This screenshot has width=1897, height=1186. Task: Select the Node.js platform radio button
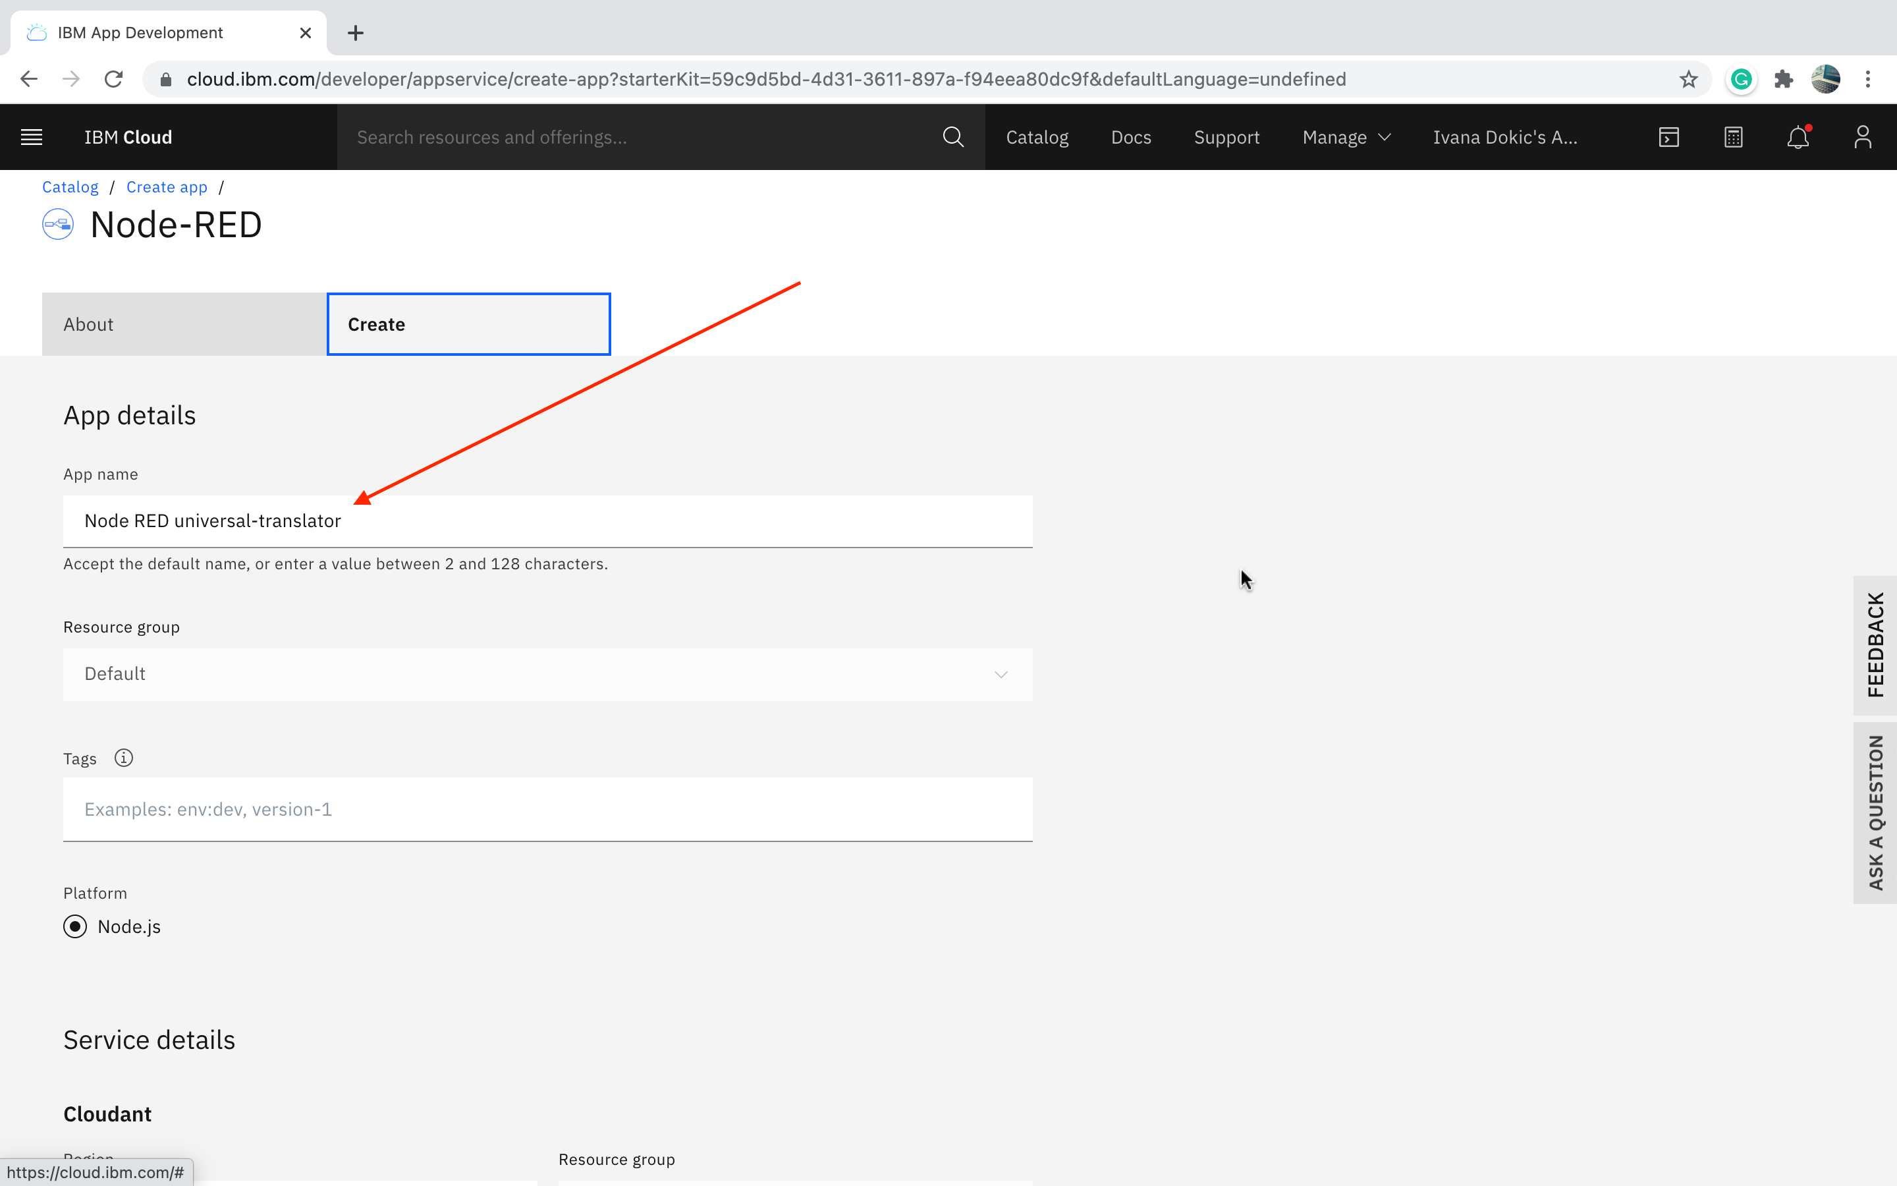click(75, 926)
